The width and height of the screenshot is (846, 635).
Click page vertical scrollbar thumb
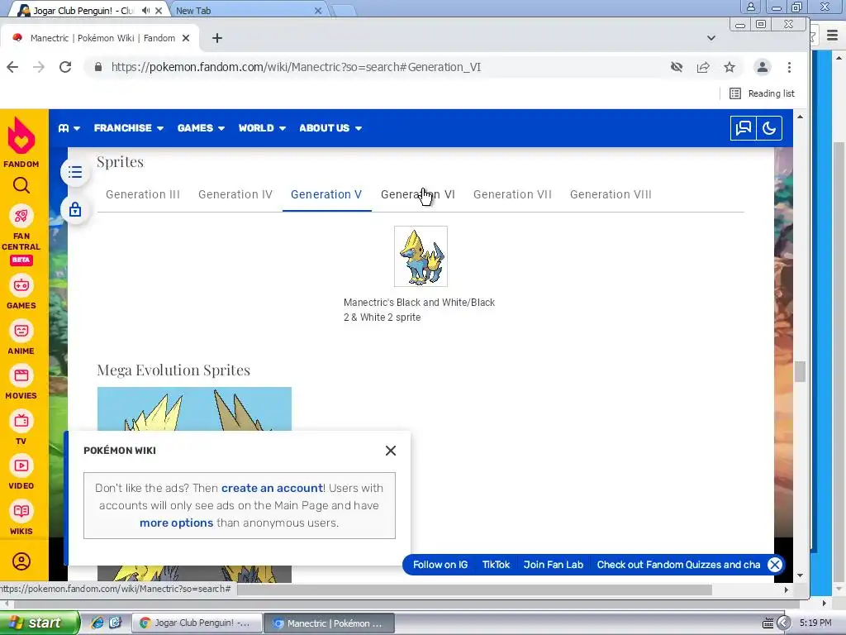[x=800, y=371]
